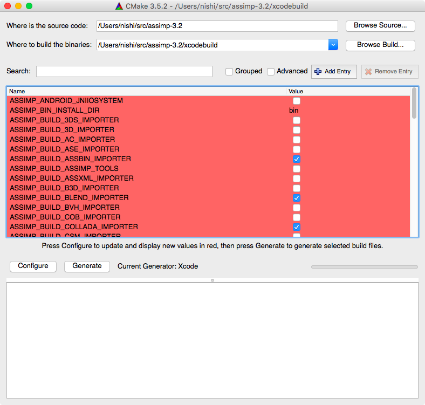Check ASSIMP_BUILD_ASSXML_IMPORTER box

click(x=297, y=179)
